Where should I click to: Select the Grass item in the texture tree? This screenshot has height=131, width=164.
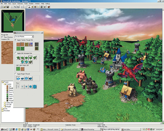point(10,94)
